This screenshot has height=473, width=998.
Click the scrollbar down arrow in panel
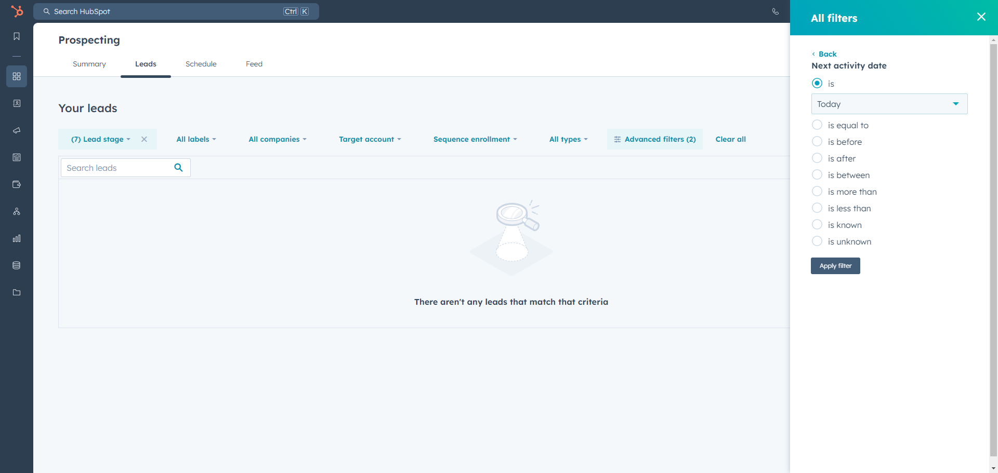(x=993, y=468)
